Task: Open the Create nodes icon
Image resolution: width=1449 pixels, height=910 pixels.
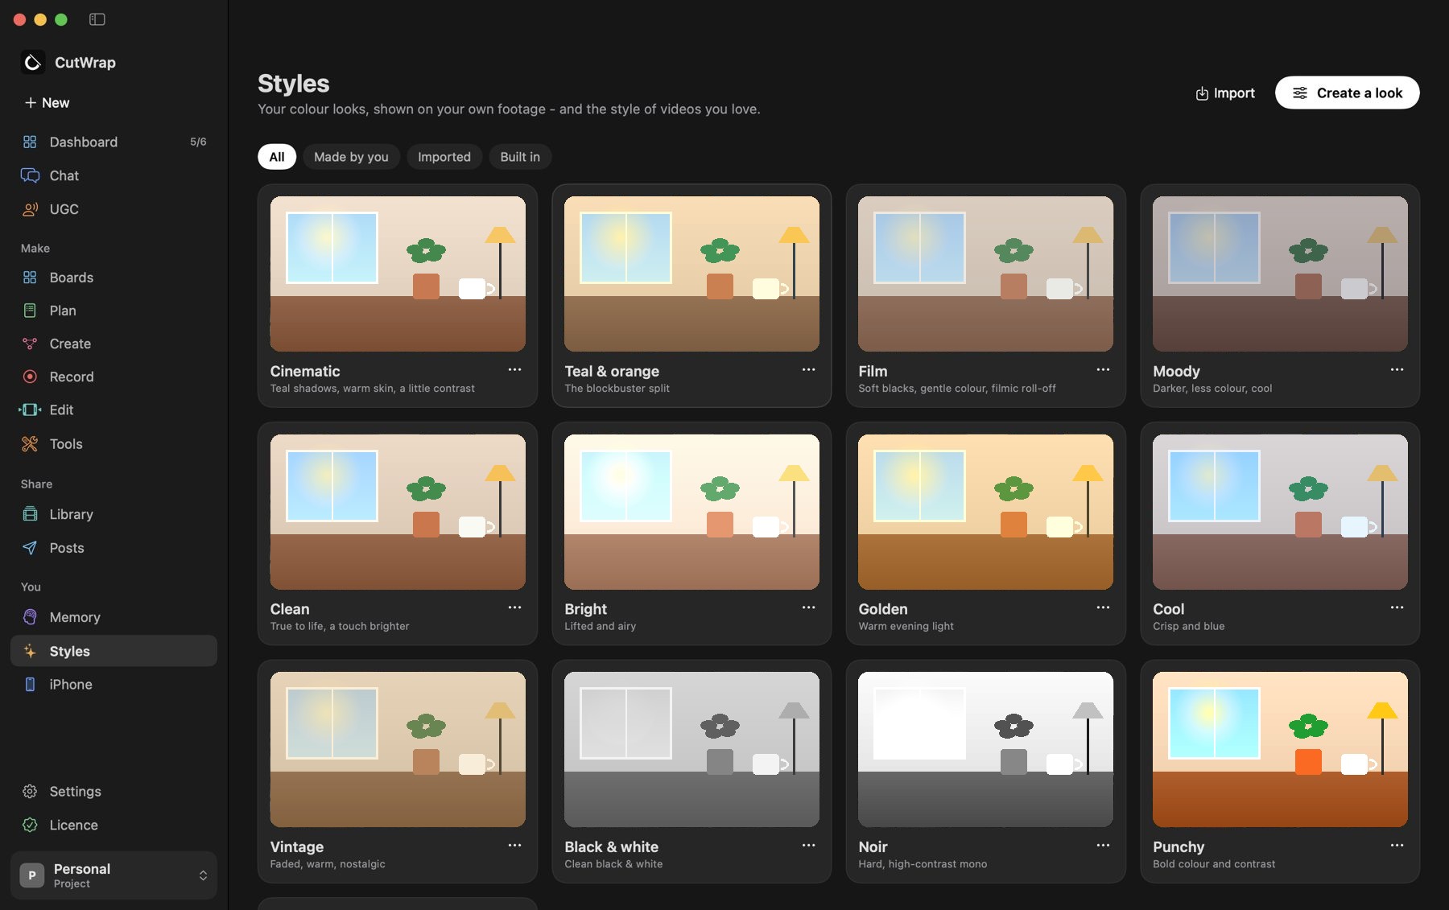Action: [30, 344]
